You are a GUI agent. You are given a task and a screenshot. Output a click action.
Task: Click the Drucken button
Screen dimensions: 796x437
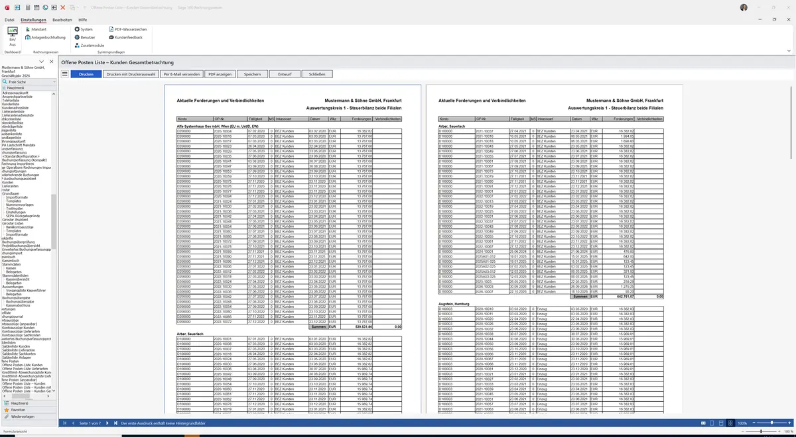pos(86,74)
